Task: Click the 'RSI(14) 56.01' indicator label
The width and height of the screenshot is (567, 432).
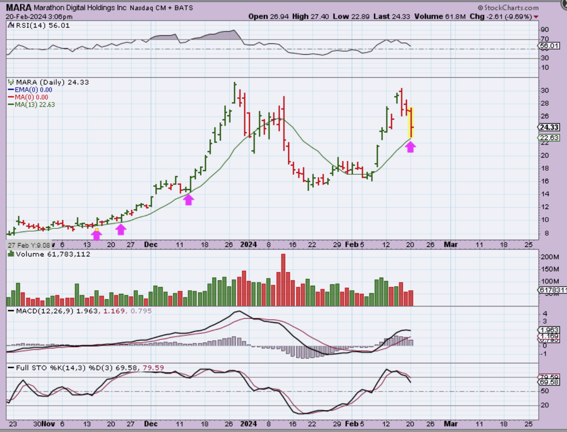Action: 43,25
